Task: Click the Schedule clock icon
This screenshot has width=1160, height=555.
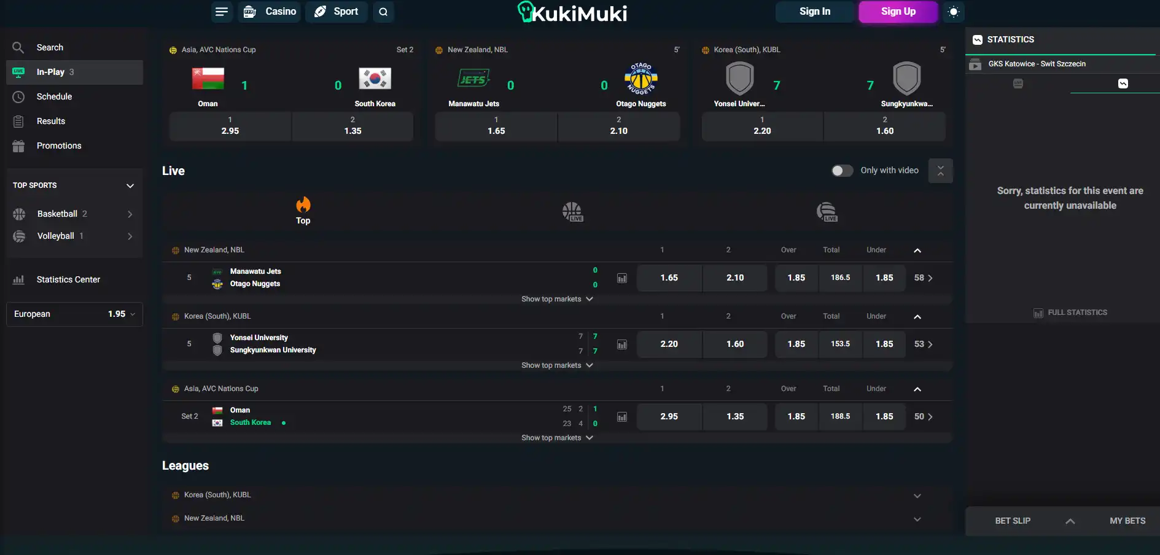Action: tap(18, 97)
